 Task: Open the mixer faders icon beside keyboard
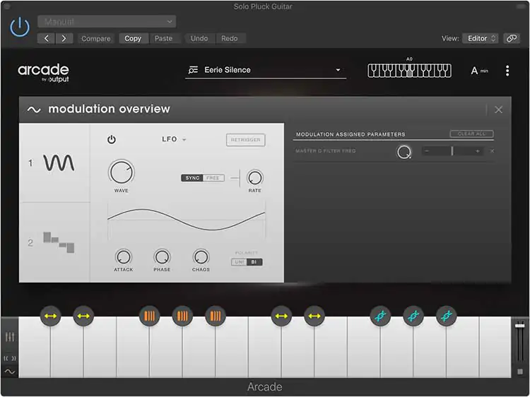point(10,336)
